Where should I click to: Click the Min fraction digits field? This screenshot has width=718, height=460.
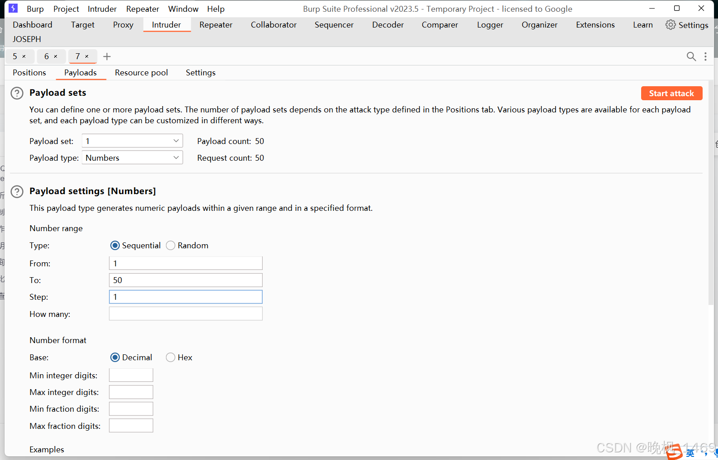131,409
